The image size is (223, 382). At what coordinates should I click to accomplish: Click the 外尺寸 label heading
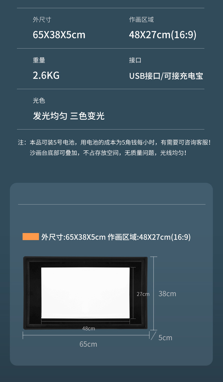(42, 20)
